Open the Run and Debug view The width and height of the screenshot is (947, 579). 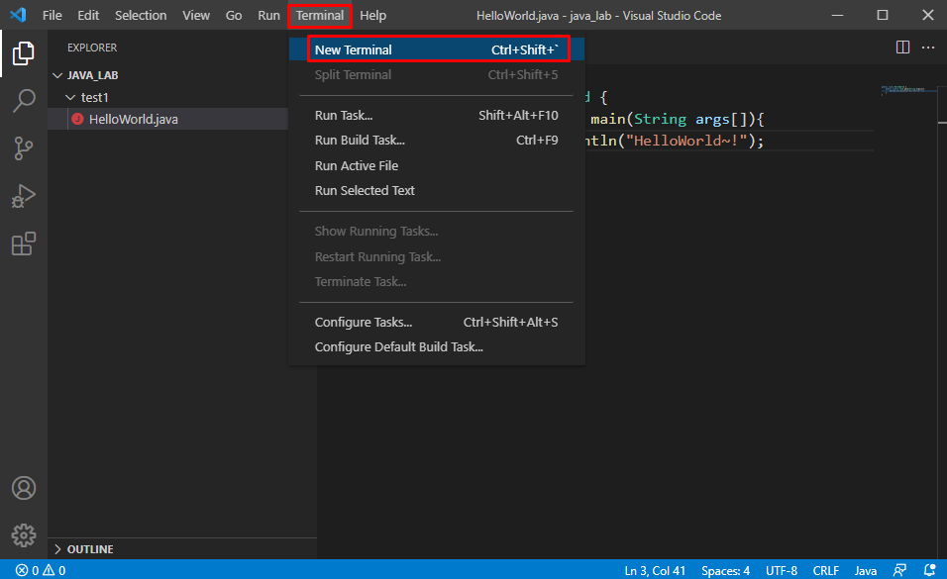[24, 196]
